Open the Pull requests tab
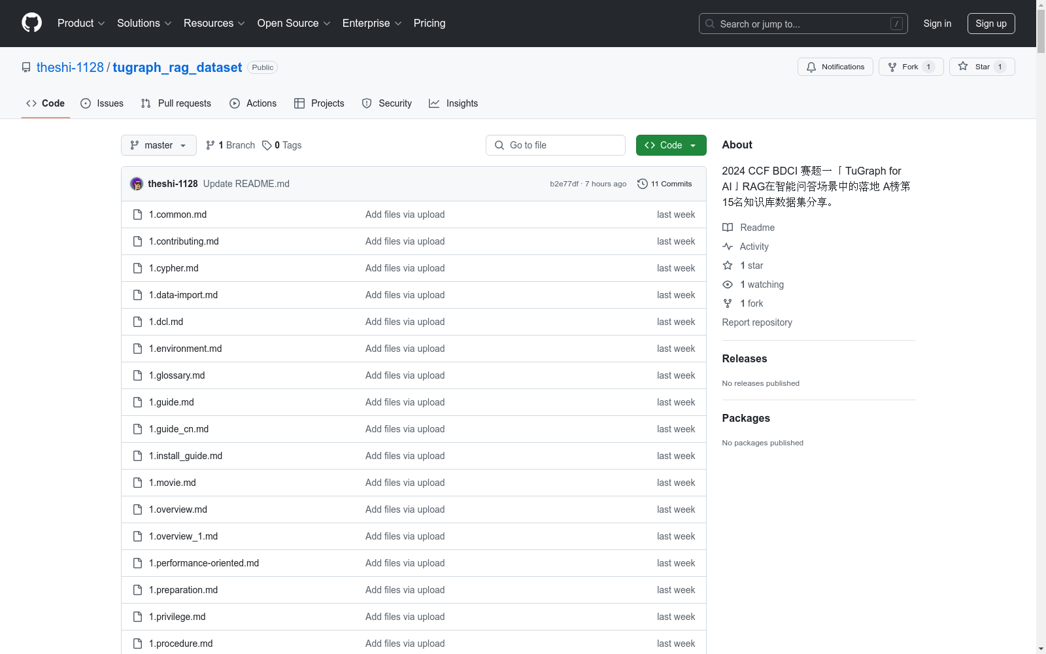Screen dimensions: 1046x654 coord(176,103)
